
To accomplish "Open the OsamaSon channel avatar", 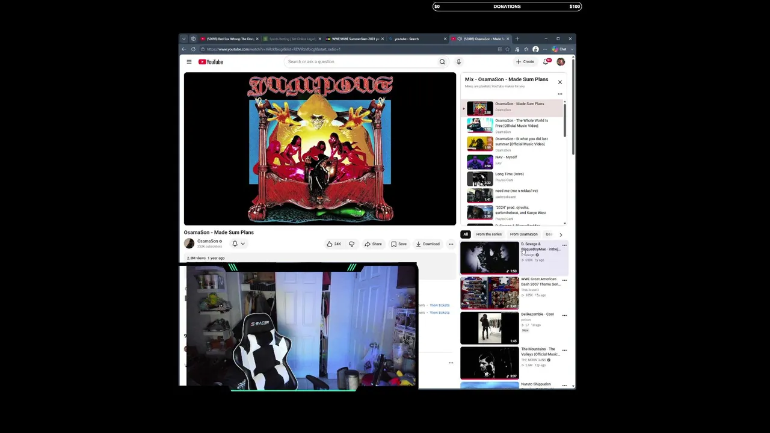I will (x=189, y=244).
